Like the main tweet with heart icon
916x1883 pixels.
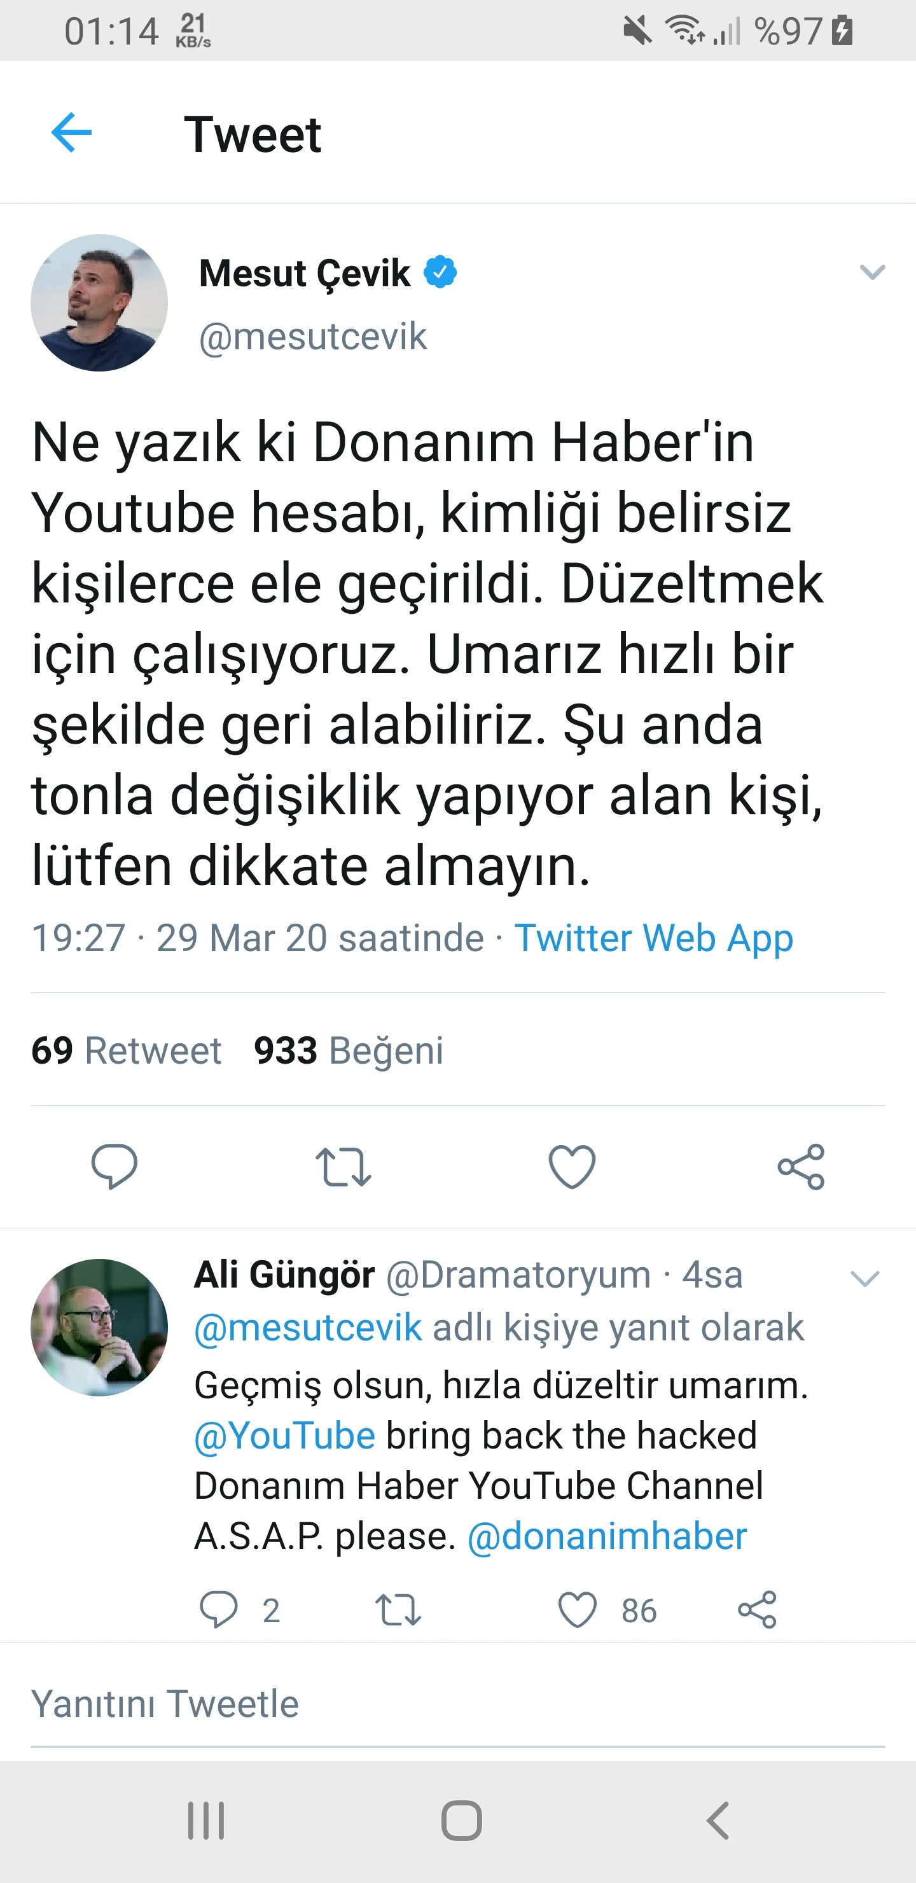click(x=572, y=1166)
